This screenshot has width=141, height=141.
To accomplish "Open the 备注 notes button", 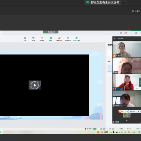I will pyautogui.click(x=112, y=129).
